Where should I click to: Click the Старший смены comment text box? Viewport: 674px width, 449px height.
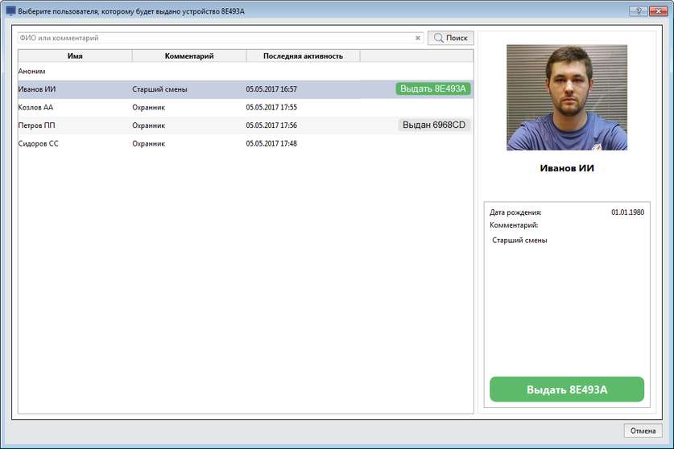point(566,298)
